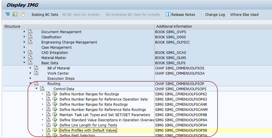Open documentation icon for Work Center
This screenshot has height=138, width=272.
pos(36,74)
